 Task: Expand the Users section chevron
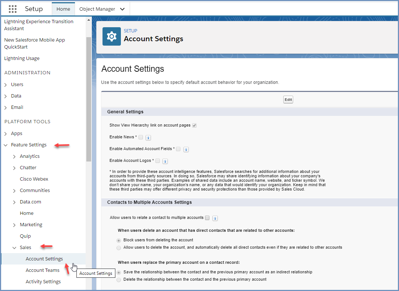point(6,85)
